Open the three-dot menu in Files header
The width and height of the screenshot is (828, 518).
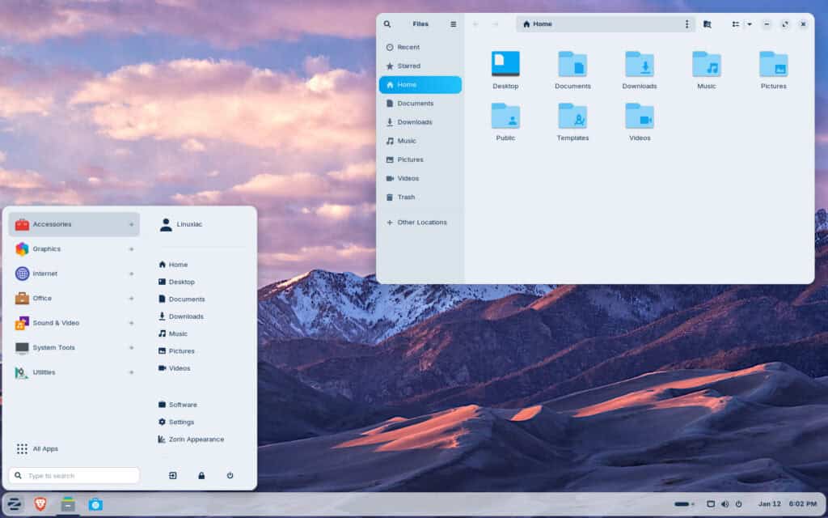coord(687,23)
